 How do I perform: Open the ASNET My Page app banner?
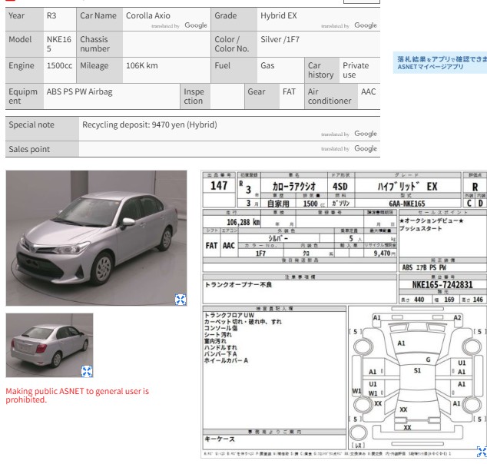[440, 63]
